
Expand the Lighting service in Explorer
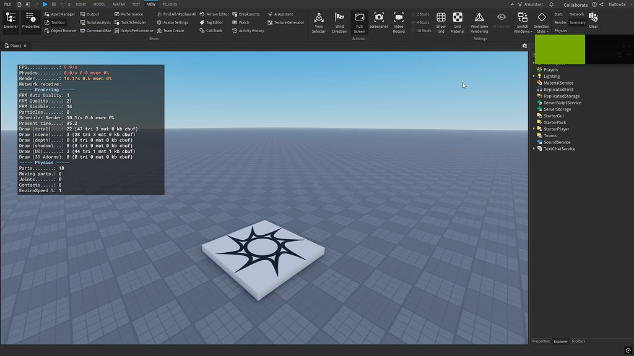[x=534, y=76]
